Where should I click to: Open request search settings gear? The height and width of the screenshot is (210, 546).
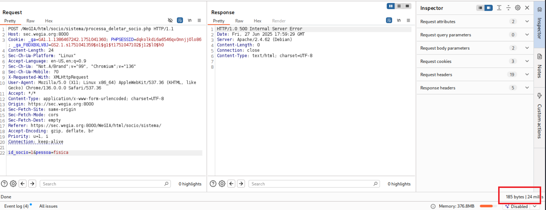point(13,184)
